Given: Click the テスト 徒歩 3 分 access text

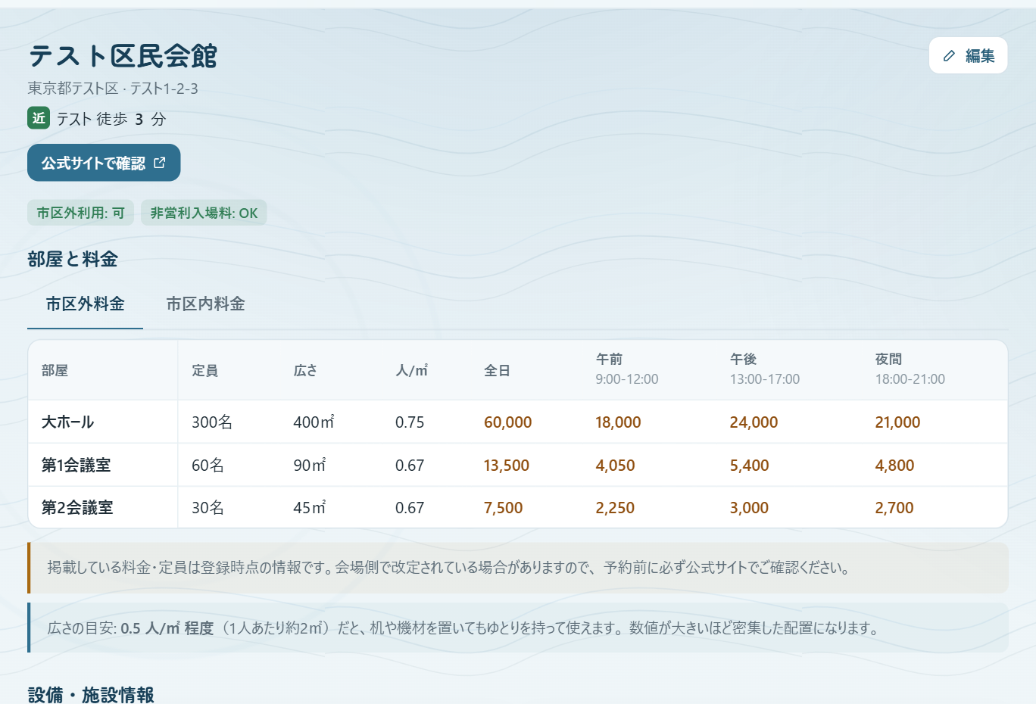Looking at the screenshot, I should click(x=111, y=119).
